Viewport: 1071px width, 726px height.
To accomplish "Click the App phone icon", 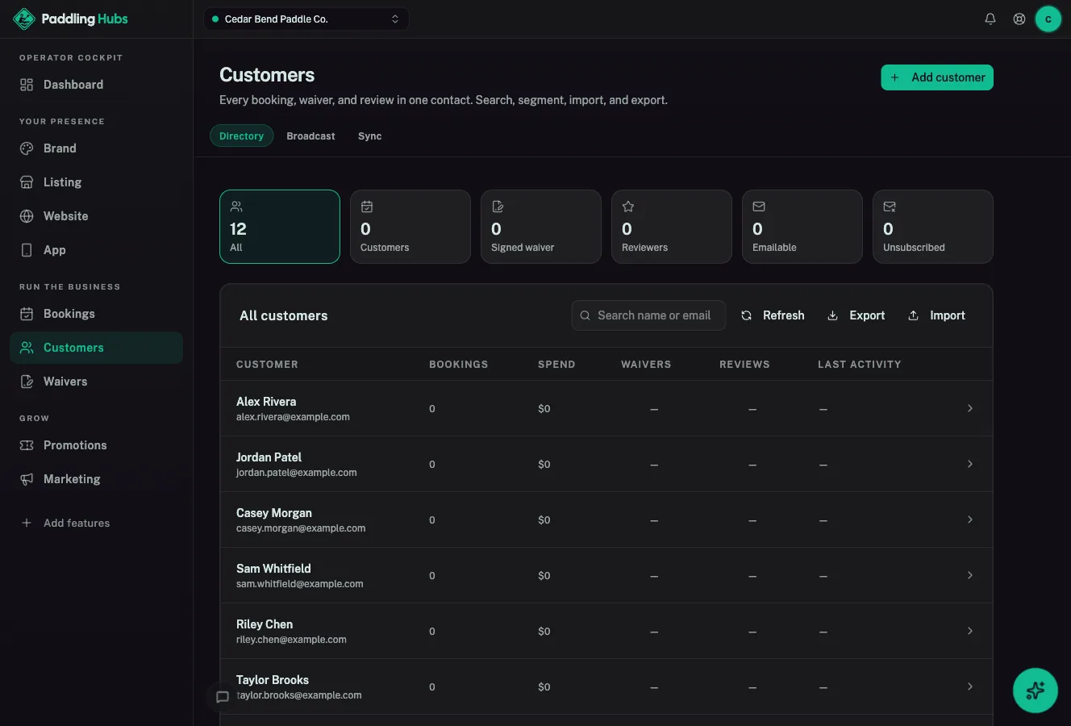I will tap(27, 250).
